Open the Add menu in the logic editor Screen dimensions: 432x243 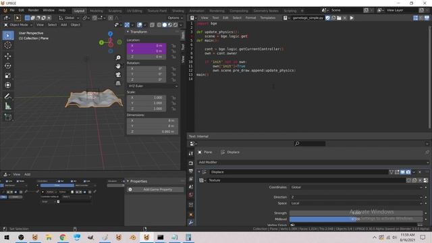[x=27, y=174]
